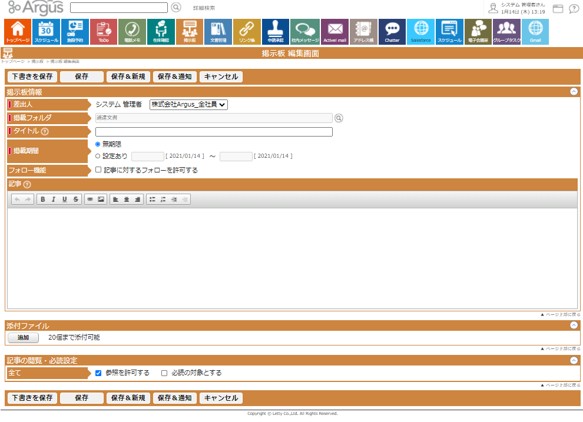Select the 設定あり radio button

(98, 156)
